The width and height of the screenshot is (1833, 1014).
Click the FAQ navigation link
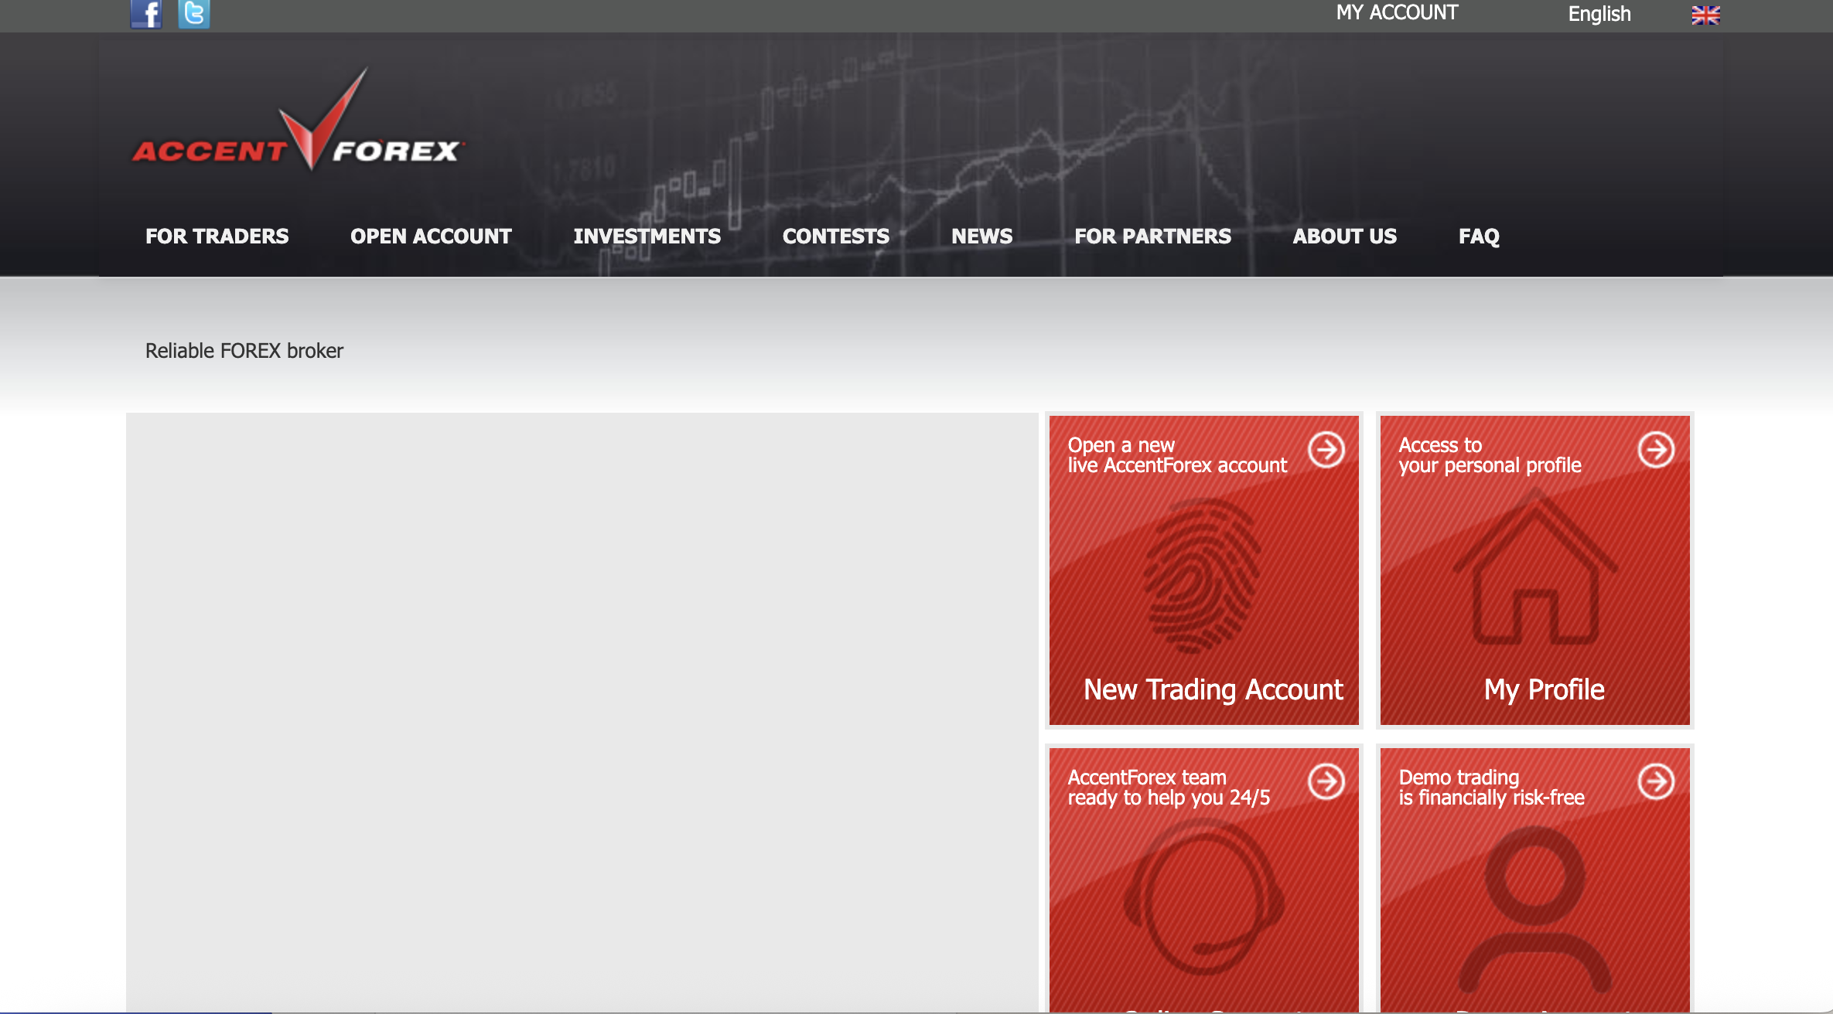coord(1478,236)
